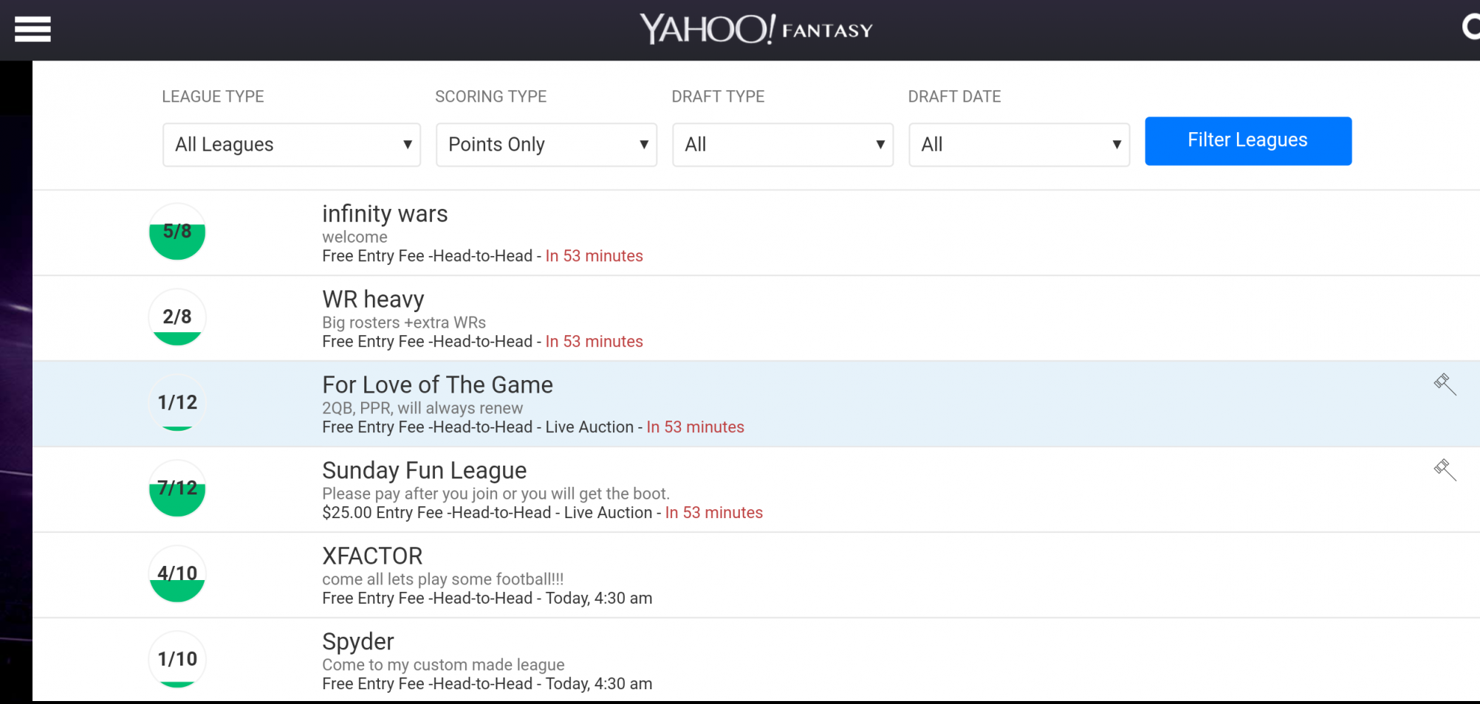Click the 1/10 fill indicator for Spyder
This screenshot has width=1480, height=704.
click(x=177, y=660)
